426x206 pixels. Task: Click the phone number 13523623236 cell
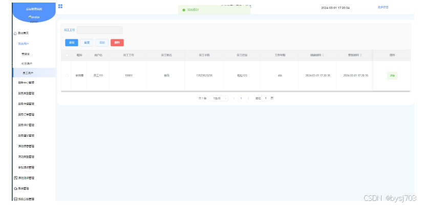pos(204,75)
